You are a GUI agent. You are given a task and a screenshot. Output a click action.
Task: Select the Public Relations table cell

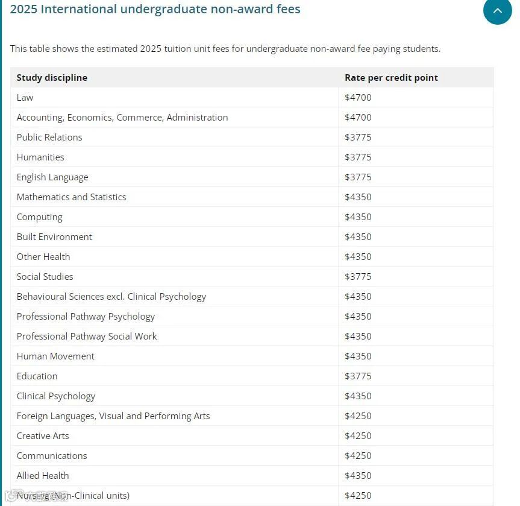(49, 138)
